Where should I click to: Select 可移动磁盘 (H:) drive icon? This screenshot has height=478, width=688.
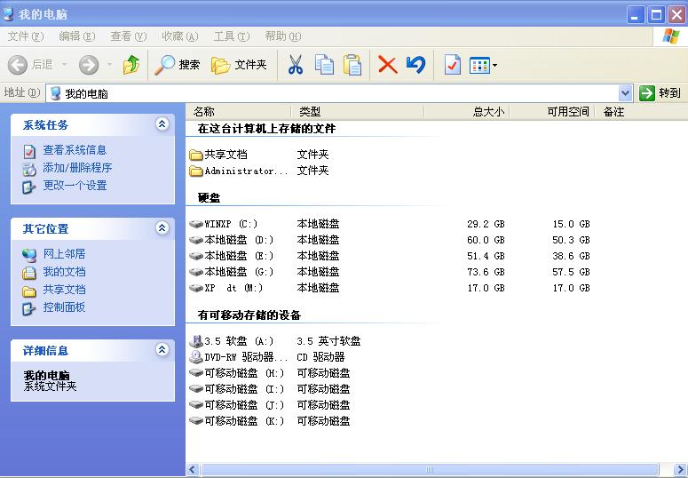(195, 373)
